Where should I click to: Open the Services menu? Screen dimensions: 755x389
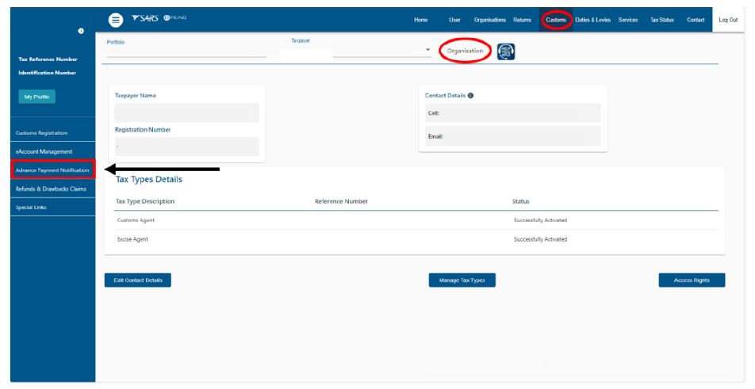coord(628,20)
